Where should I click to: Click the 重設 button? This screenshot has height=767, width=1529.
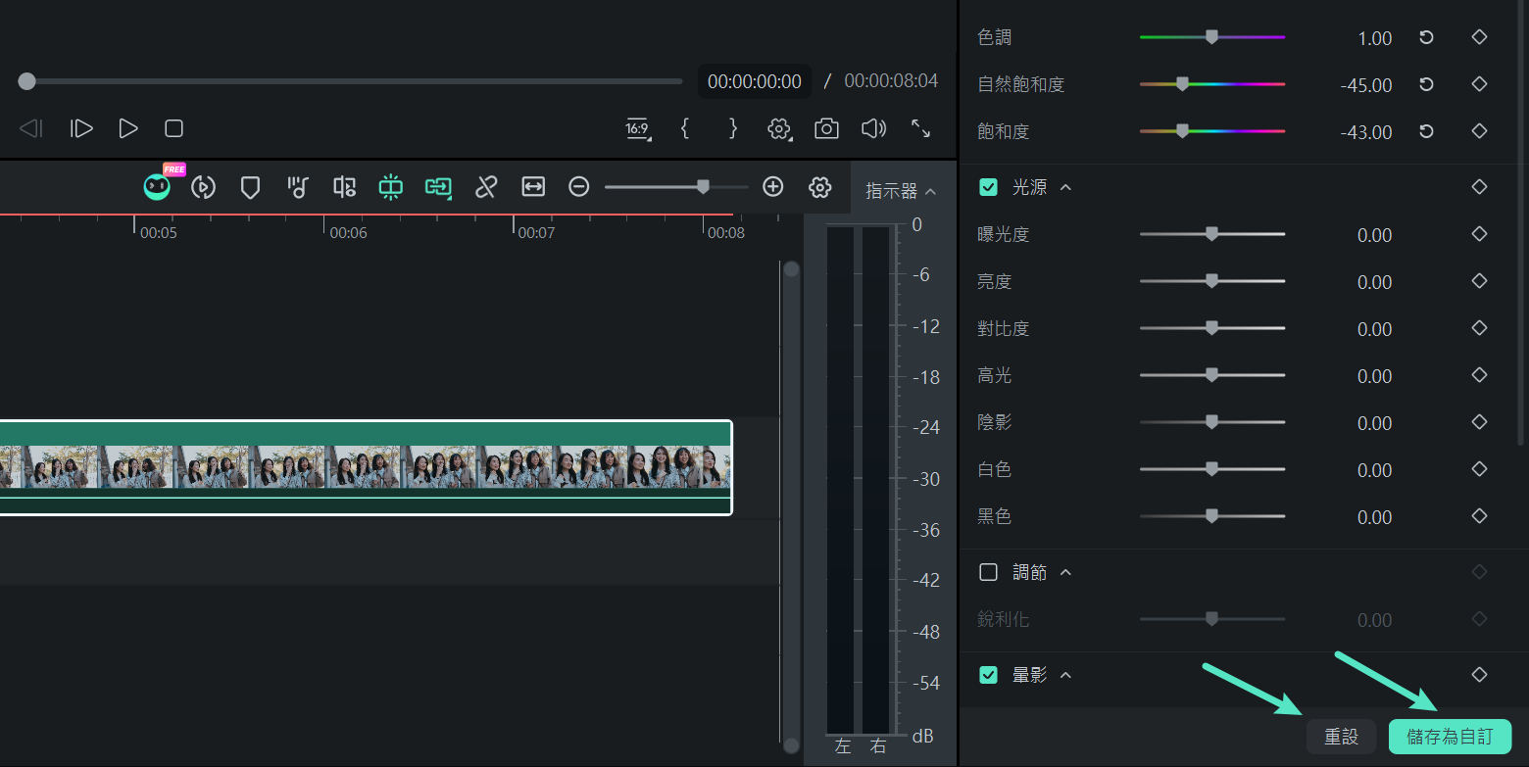(x=1341, y=737)
